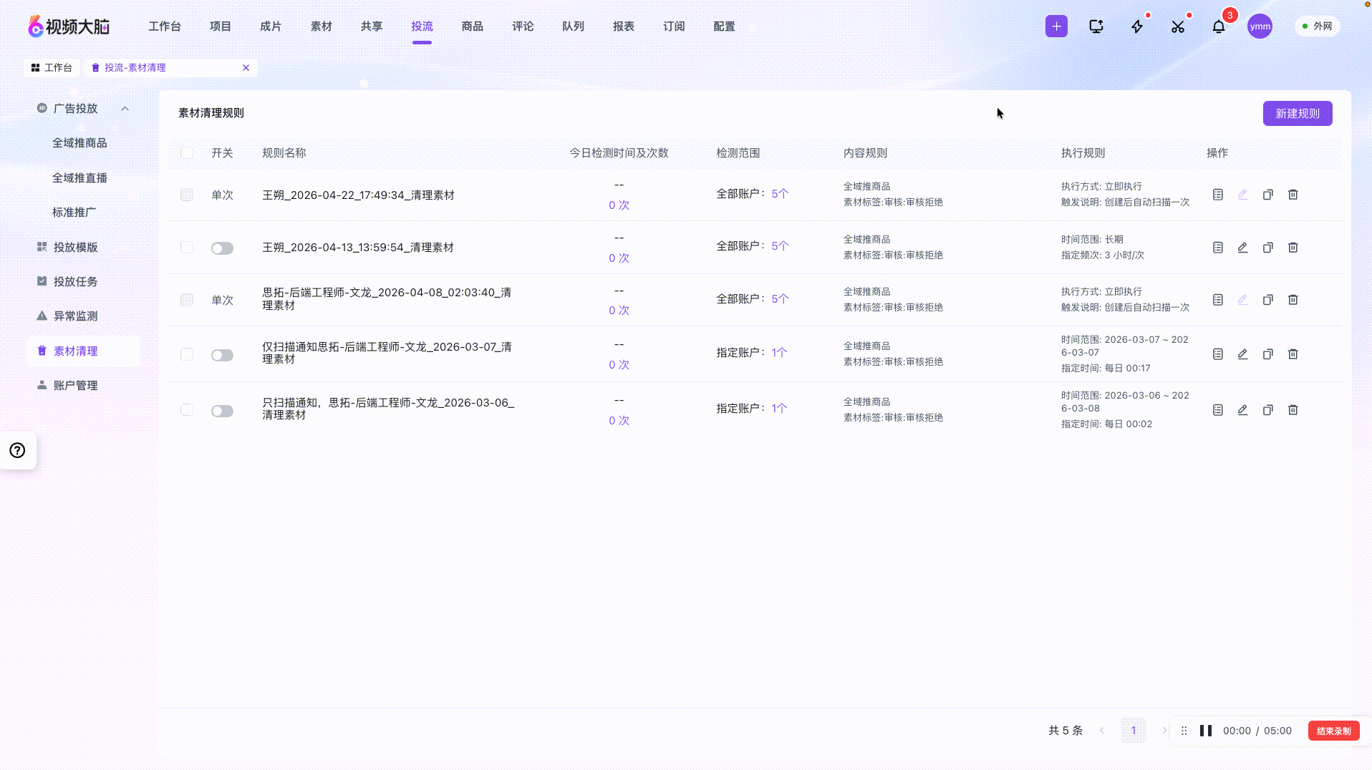Open 投放模版 in sidebar
Screen dimensions: 1372x770
click(75, 247)
